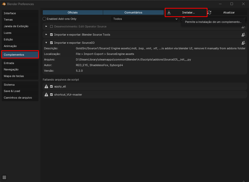
Task: Open the Navegação preferences section
Action: pyautogui.click(x=20, y=69)
